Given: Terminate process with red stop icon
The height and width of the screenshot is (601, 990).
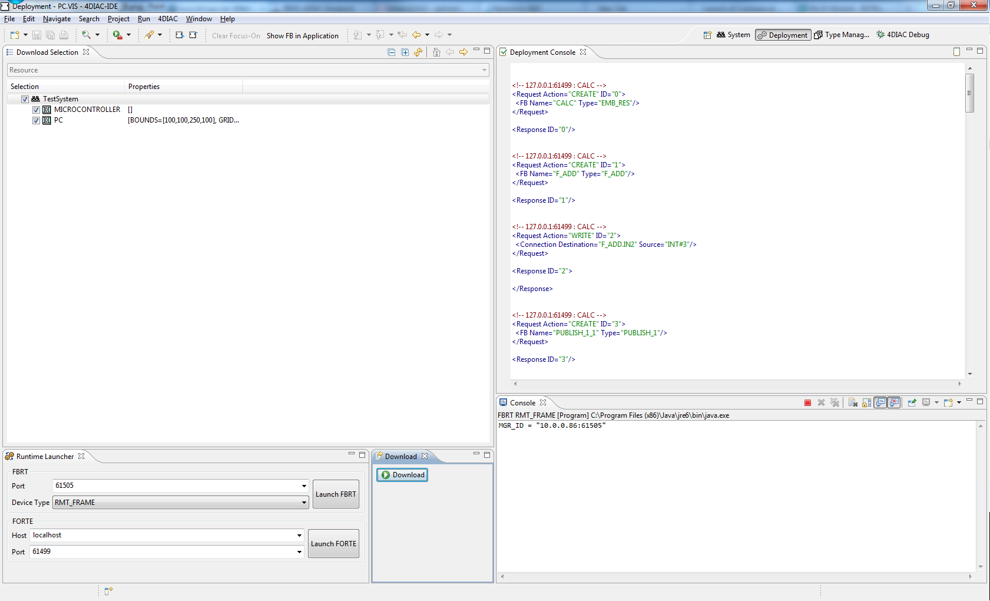Looking at the screenshot, I should point(807,402).
